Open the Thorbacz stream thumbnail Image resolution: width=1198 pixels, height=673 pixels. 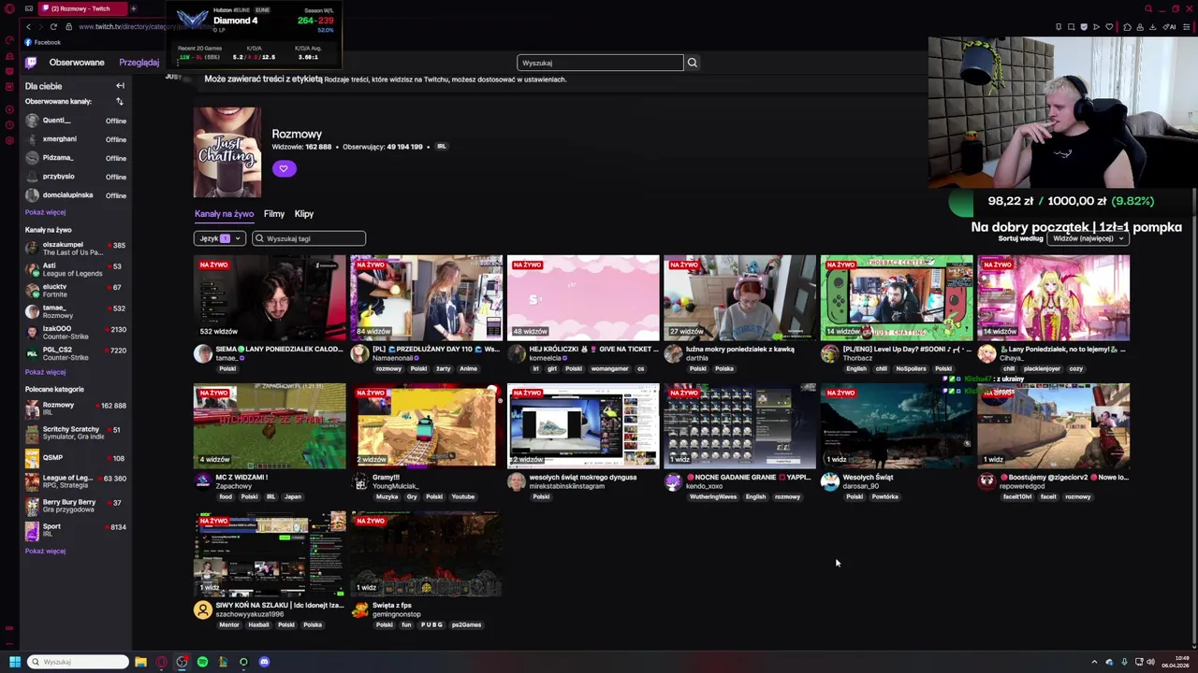pos(897,297)
